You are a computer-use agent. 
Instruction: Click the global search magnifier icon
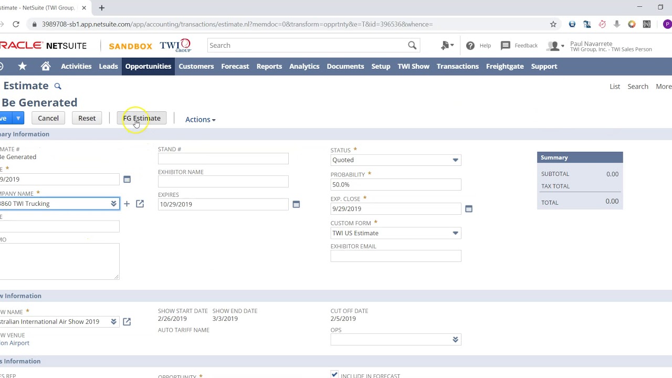pos(412,45)
